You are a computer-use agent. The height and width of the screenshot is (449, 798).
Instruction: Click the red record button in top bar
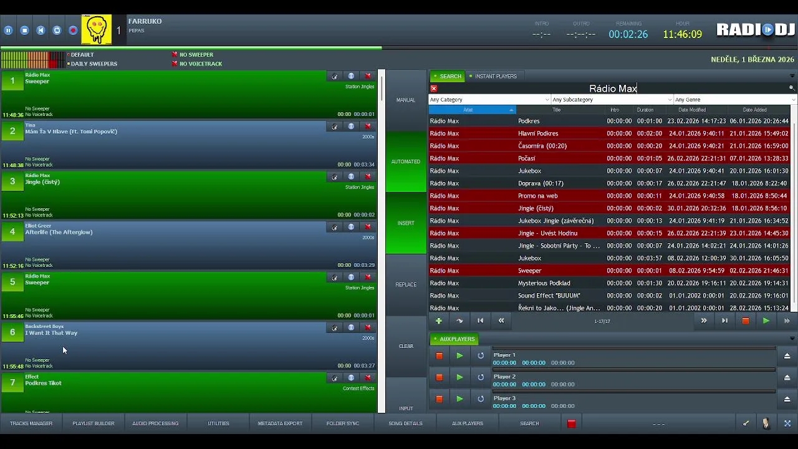pyautogui.click(x=73, y=30)
